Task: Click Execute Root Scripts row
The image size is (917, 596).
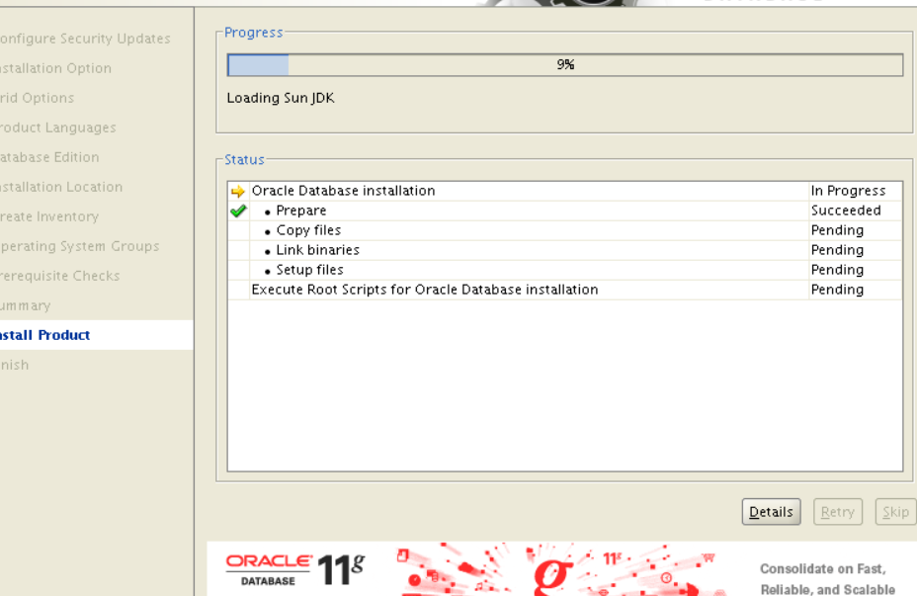Action: pos(565,291)
